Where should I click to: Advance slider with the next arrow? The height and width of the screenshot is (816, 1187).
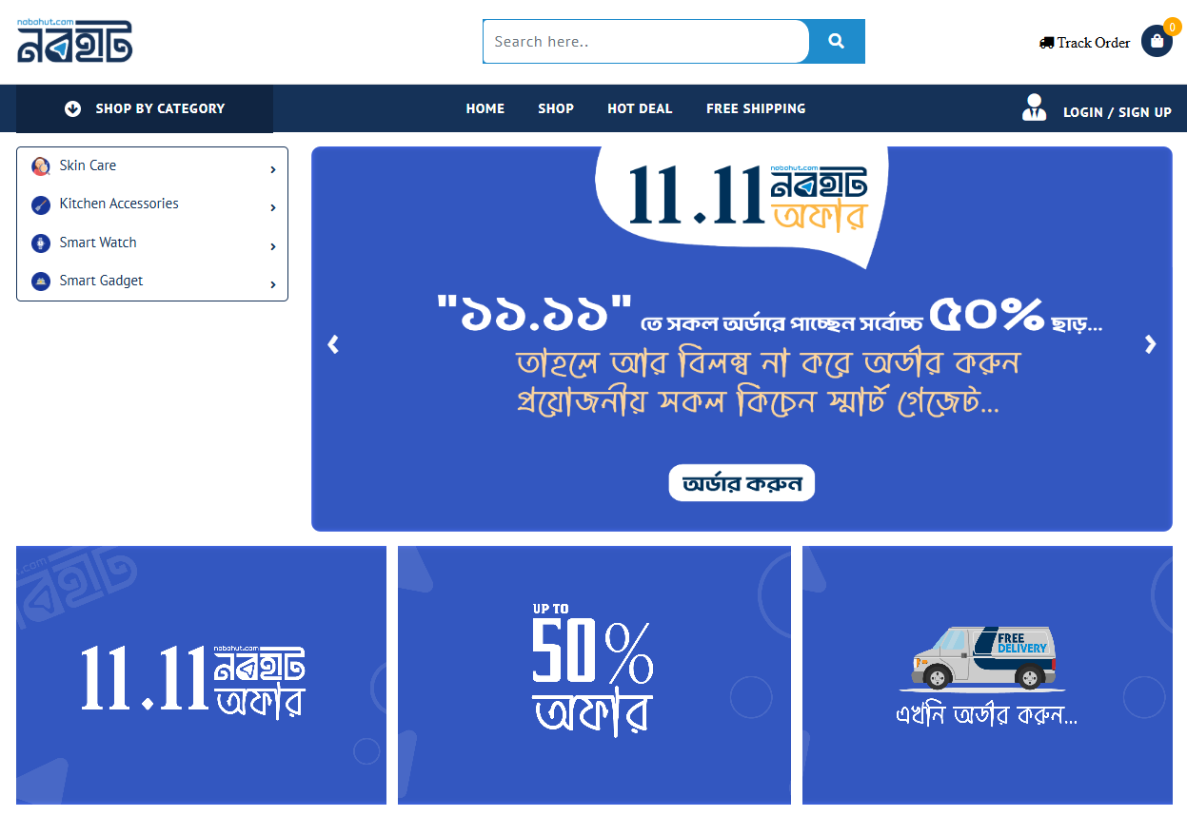click(1151, 344)
